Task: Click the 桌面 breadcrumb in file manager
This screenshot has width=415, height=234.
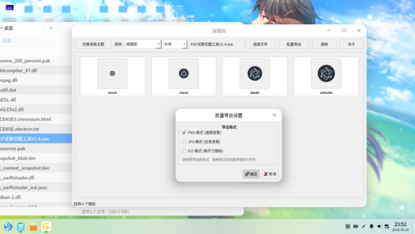Action: 7,40
